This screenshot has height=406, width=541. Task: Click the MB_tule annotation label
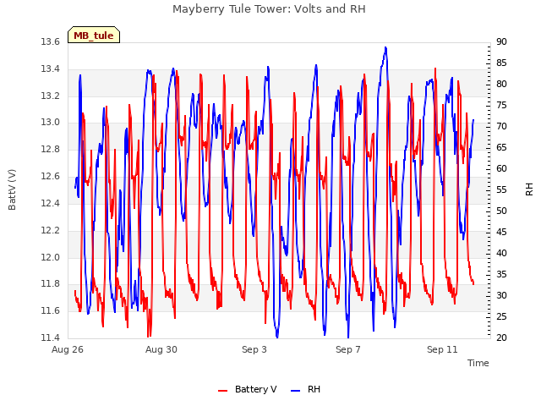[94, 36]
